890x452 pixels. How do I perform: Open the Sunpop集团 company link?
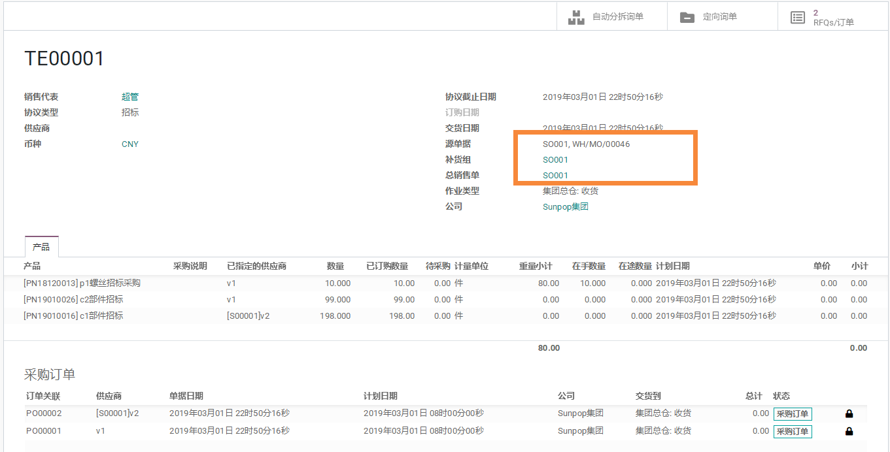pos(565,206)
